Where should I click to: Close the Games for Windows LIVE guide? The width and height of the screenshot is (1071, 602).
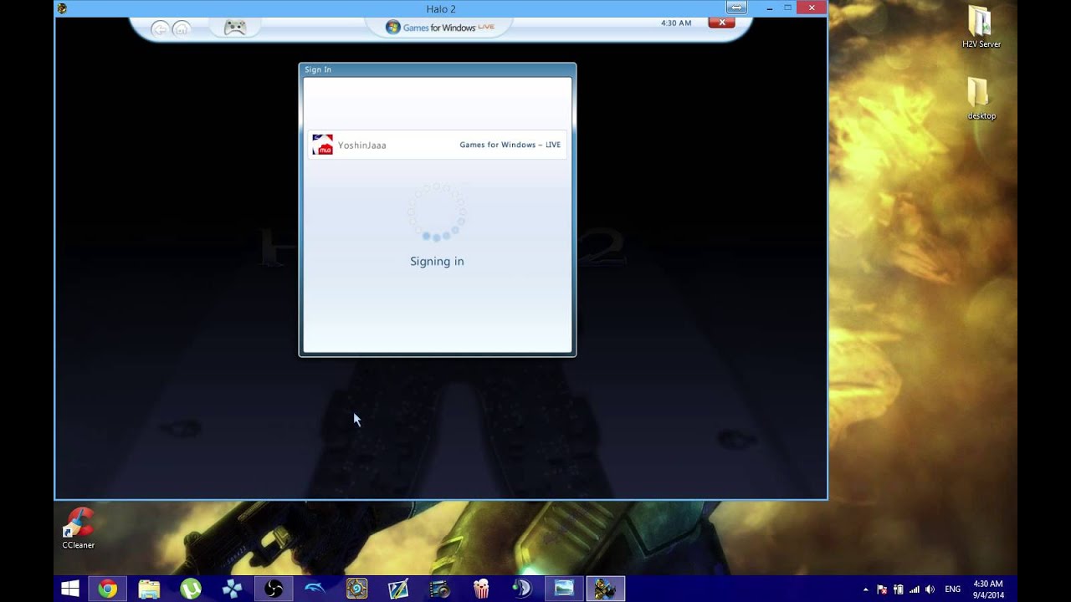point(721,23)
